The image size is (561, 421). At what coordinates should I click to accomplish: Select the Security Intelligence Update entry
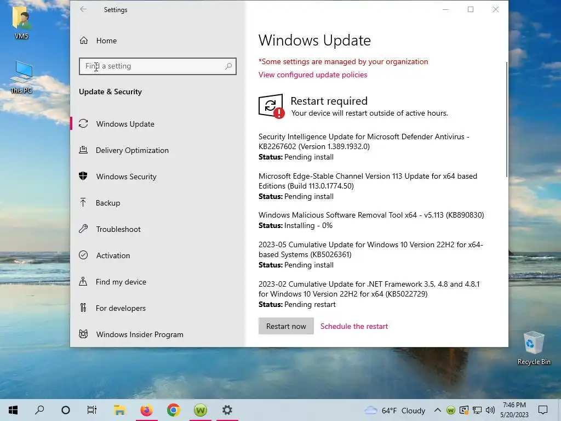pyautogui.click(x=364, y=141)
